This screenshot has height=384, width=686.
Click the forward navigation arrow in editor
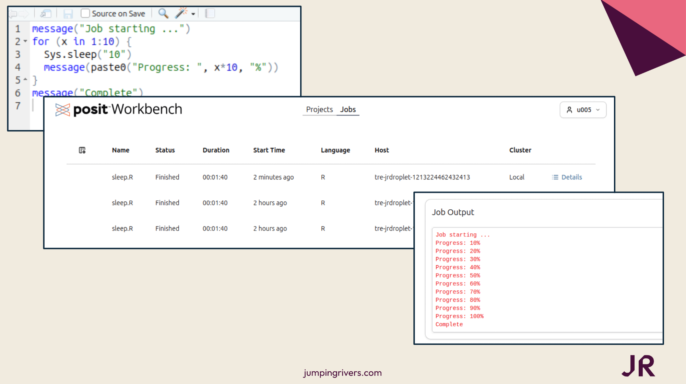click(x=24, y=14)
